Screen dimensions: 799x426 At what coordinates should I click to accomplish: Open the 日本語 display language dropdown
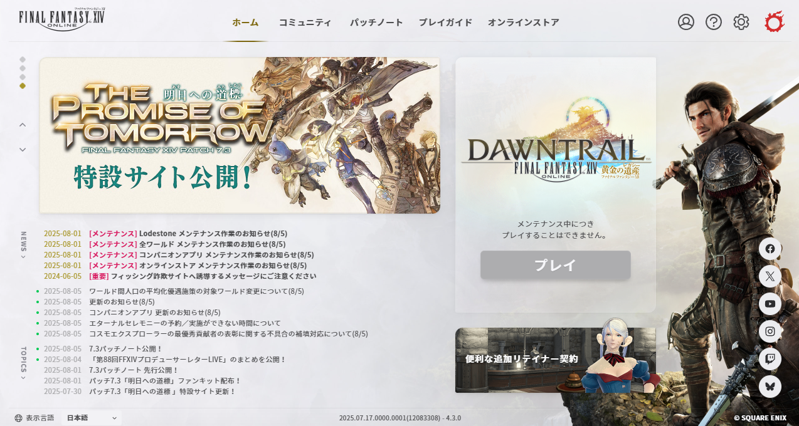pos(92,418)
